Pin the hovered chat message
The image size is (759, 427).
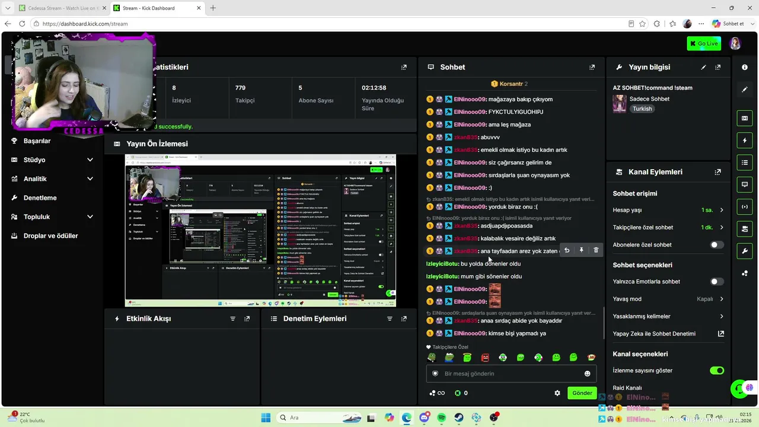(x=581, y=250)
